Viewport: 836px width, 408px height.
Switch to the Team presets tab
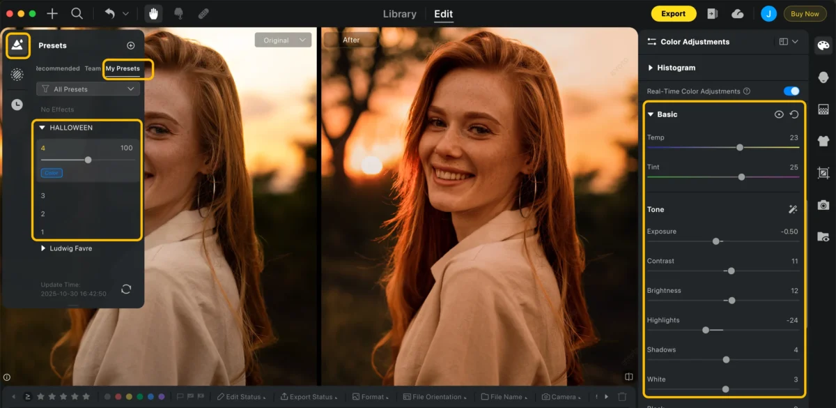[x=93, y=68]
